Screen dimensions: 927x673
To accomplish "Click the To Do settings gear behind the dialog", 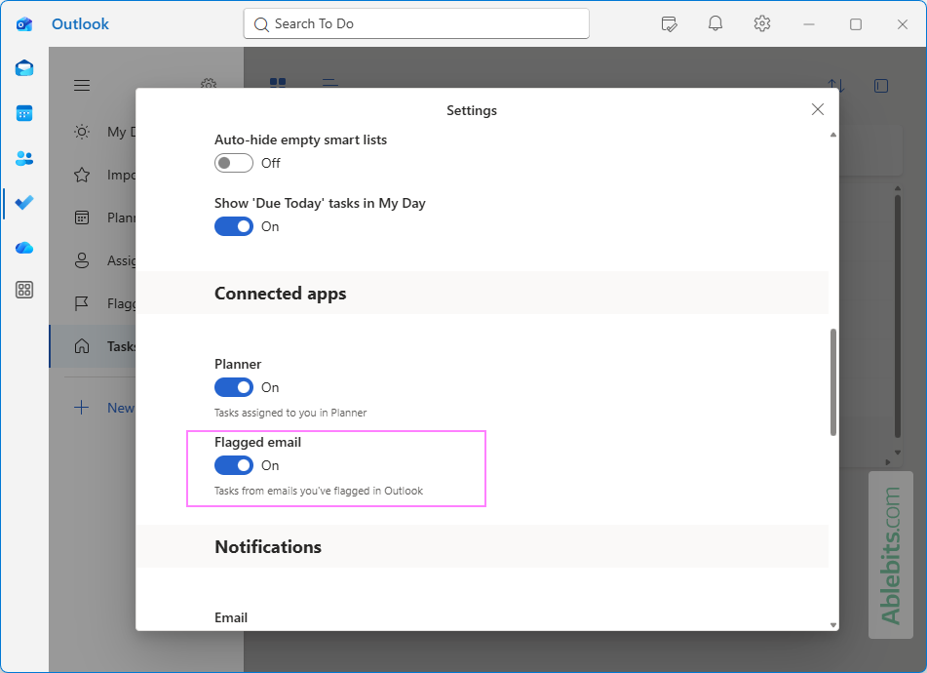I will coord(208,83).
